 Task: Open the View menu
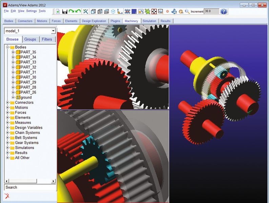[21, 11]
